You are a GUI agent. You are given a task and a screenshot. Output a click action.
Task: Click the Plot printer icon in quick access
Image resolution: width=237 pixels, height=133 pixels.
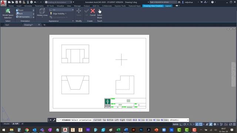[x=31, y=2]
